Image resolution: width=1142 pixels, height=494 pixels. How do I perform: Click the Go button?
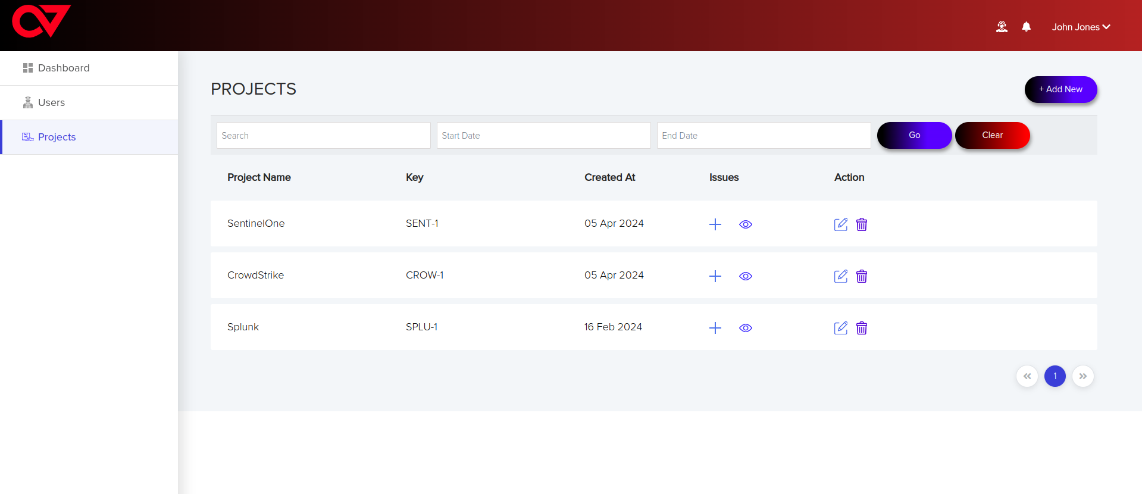coord(914,135)
